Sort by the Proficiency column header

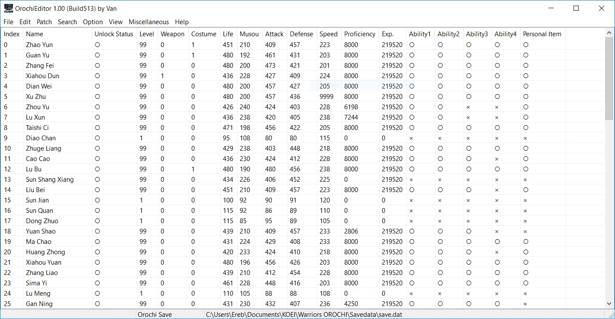[x=359, y=34]
